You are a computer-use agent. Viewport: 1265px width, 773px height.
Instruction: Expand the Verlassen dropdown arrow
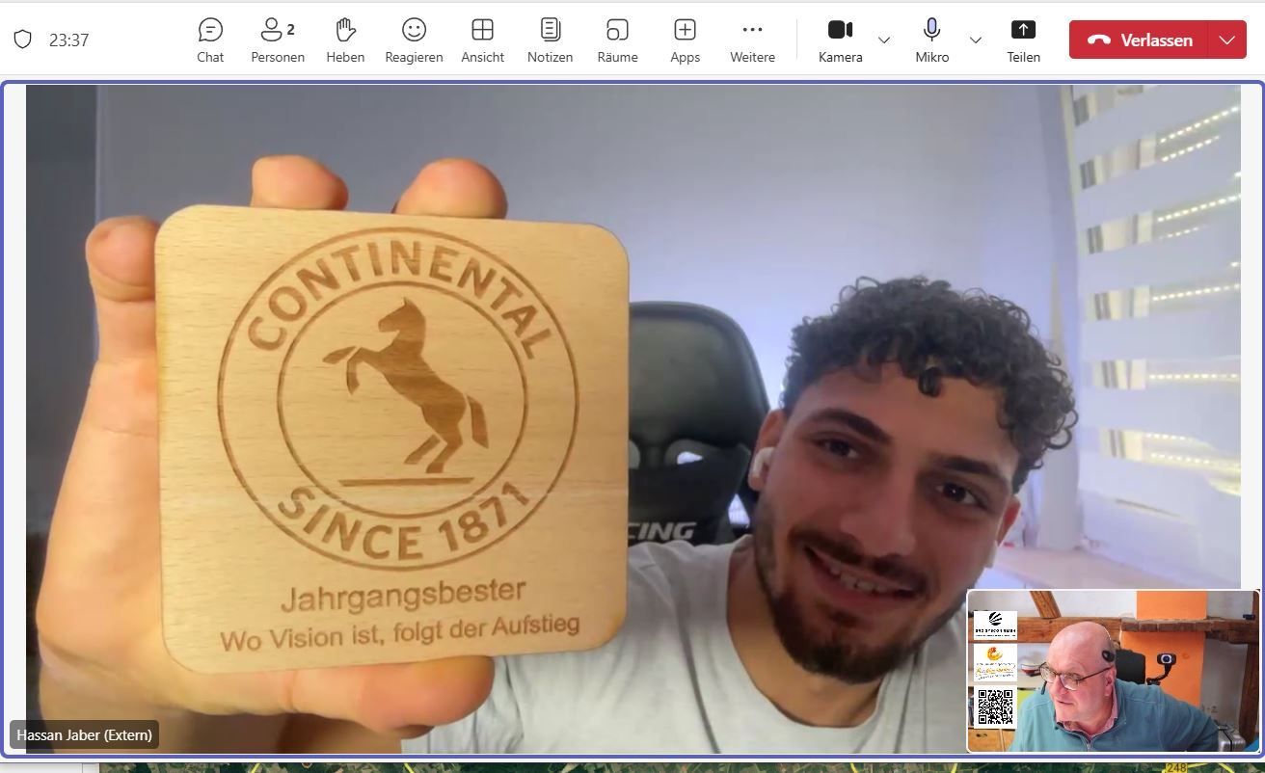click(x=1226, y=40)
